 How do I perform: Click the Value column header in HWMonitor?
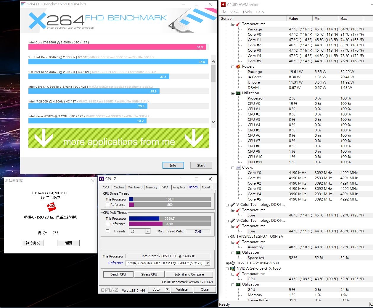tap(300, 18)
